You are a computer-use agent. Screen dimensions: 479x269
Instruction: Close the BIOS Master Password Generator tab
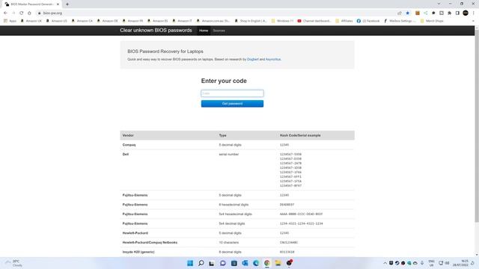[x=58, y=4]
